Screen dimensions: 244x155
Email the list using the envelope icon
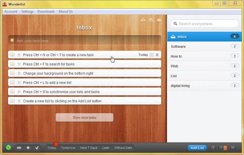[x=151, y=20]
